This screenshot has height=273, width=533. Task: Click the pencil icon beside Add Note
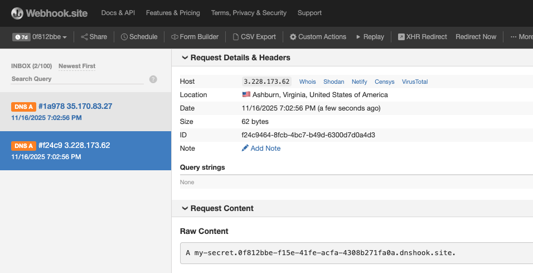click(245, 148)
